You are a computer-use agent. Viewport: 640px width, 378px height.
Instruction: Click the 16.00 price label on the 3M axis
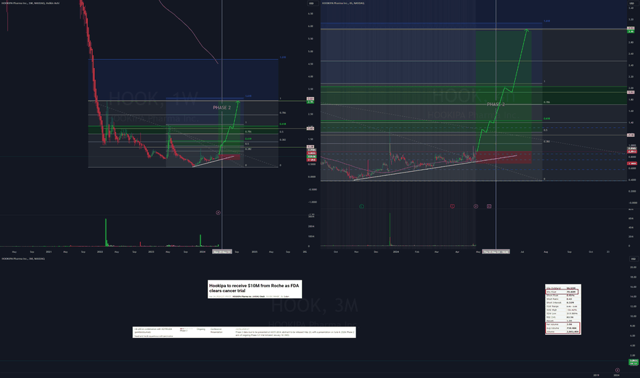point(633,287)
